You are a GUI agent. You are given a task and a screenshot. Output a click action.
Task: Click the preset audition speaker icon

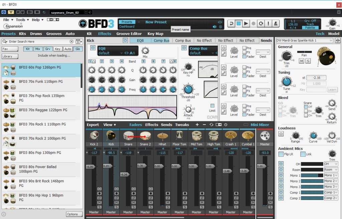[215, 27]
